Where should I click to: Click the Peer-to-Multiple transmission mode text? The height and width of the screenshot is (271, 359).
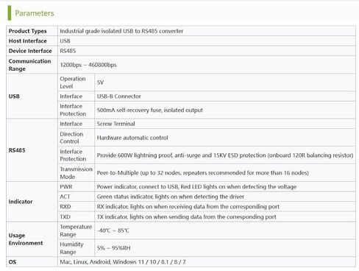(x=203, y=173)
